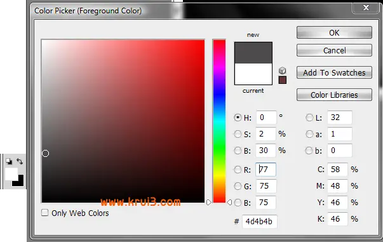Click inside the red color field square
The width and height of the screenshot is (383, 242).
123,121
